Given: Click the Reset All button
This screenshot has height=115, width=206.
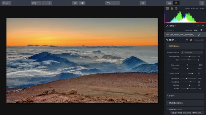Looking at the screenshot, I should 199,40.
